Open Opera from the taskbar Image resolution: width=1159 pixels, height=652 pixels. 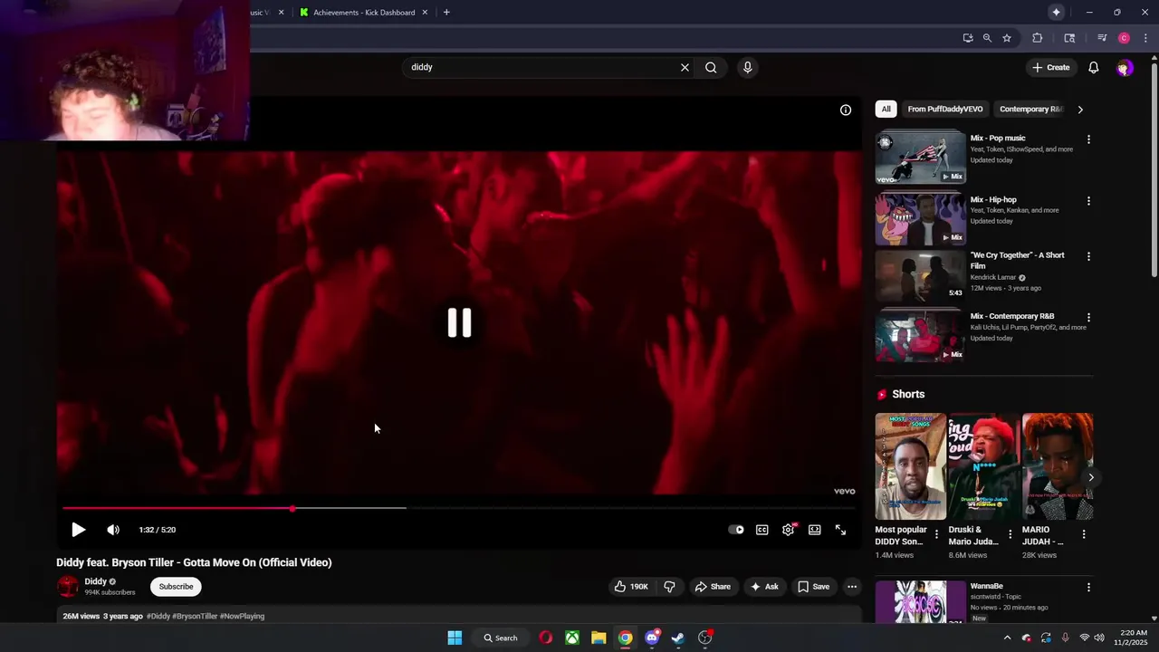pos(545,638)
